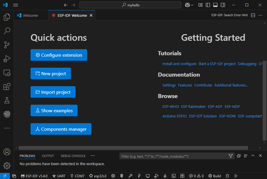Select the ESP-IDF Welcome tab

click(x=72, y=15)
